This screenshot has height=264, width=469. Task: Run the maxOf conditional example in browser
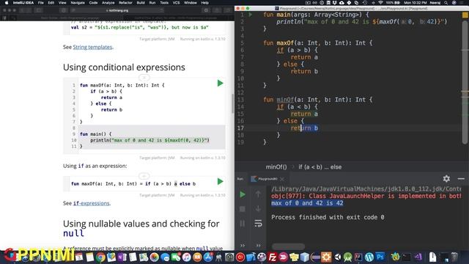(x=220, y=83)
